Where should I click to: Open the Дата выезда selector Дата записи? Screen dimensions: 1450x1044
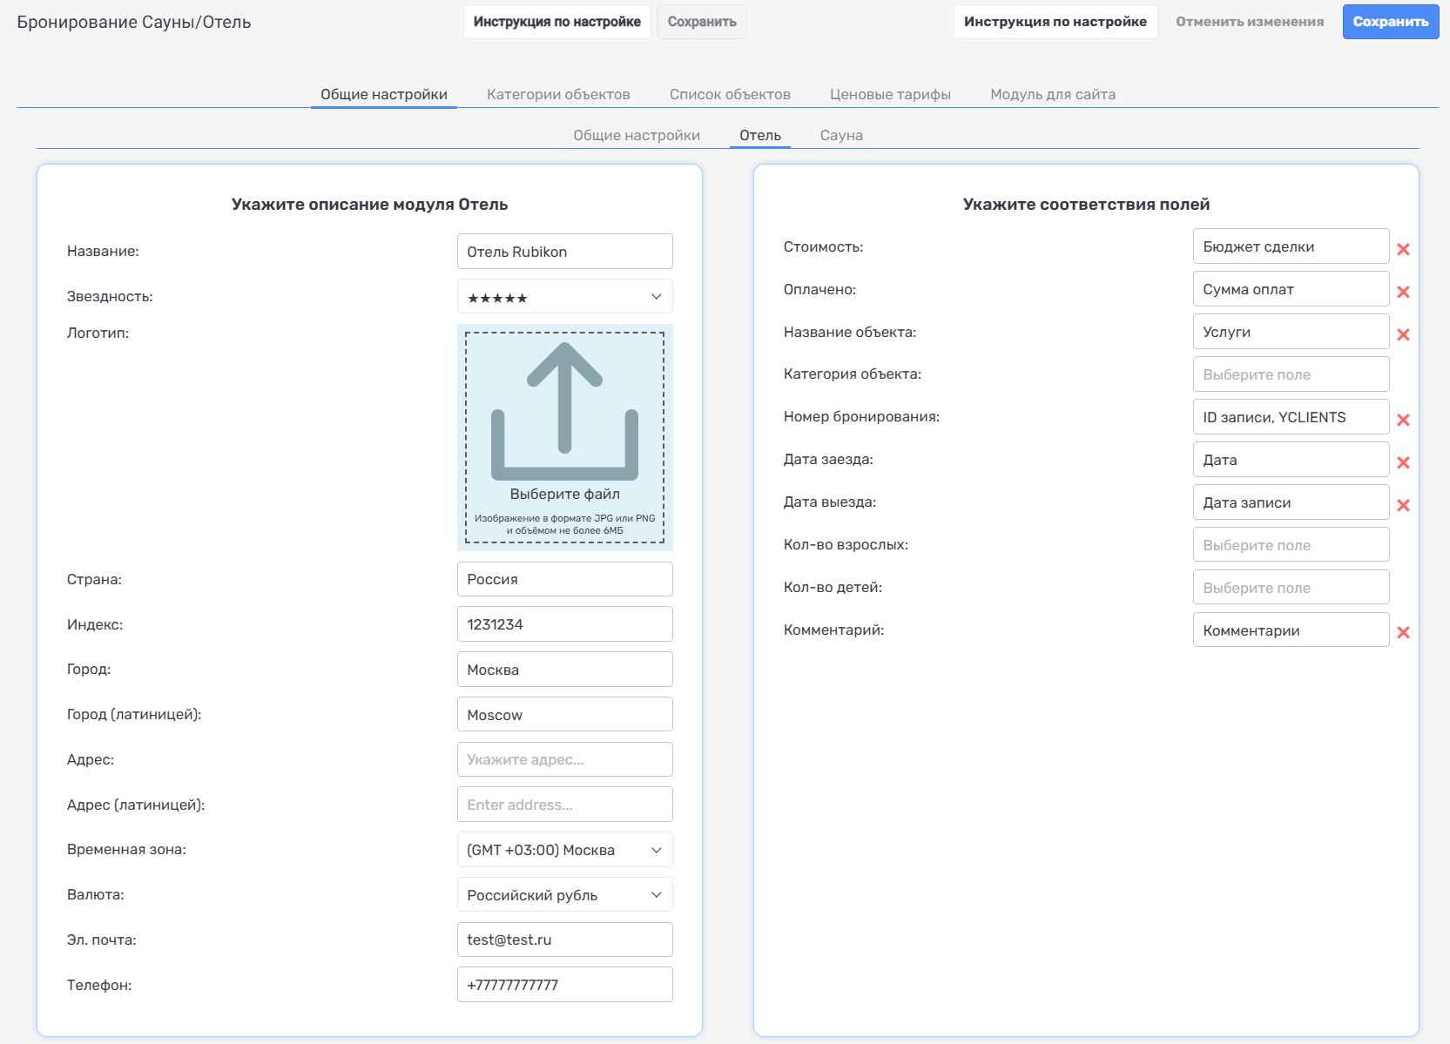pyautogui.click(x=1291, y=502)
